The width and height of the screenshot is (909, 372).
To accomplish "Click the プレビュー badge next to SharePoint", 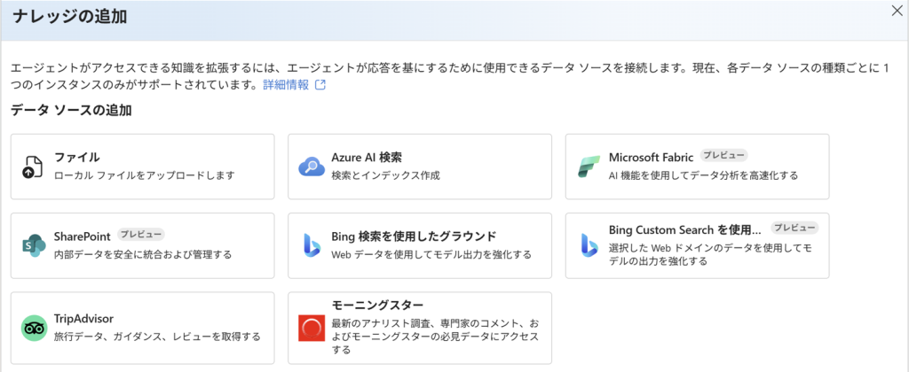I will 141,235.
